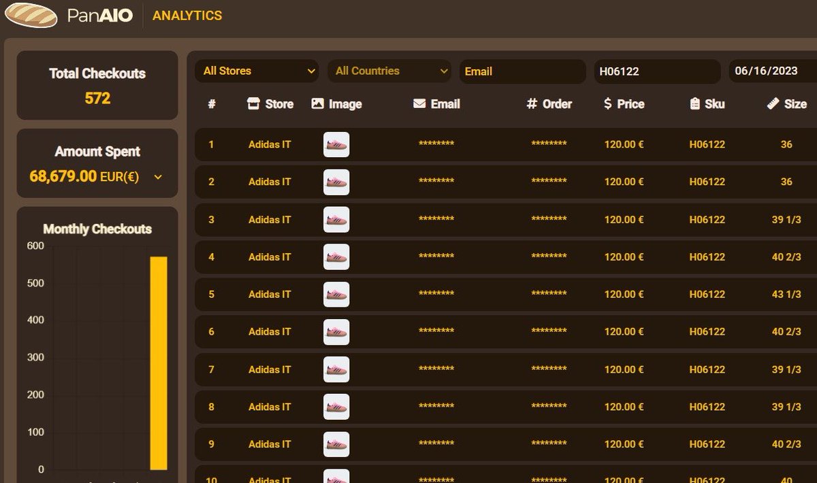Click the yellow Monthly Checkouts bar
817x483 pixels.
[x=159, y=363]
